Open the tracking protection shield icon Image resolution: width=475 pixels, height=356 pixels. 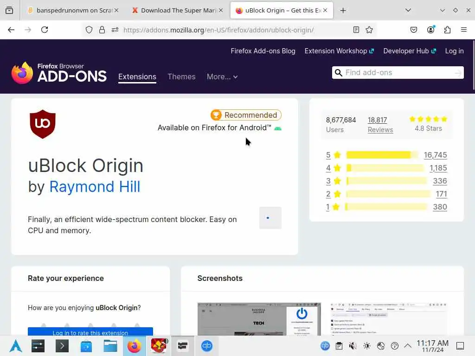[89, 30]
